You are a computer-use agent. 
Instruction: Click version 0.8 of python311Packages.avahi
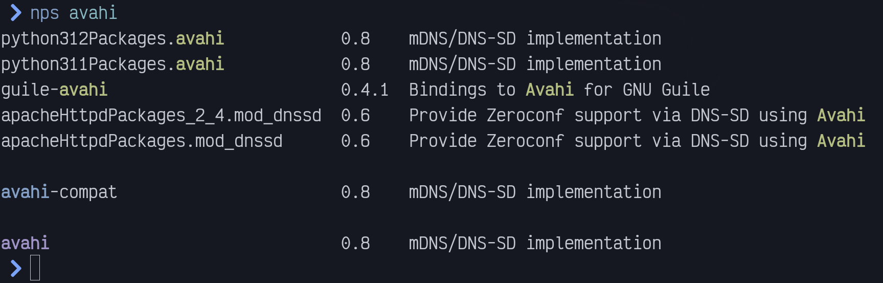pos(355,64)
